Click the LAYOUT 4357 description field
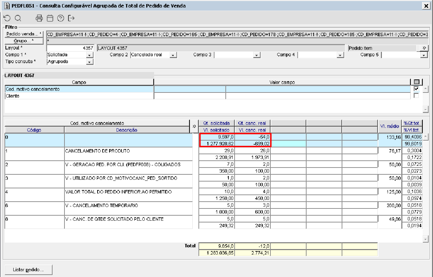 [x=221, y=48]
